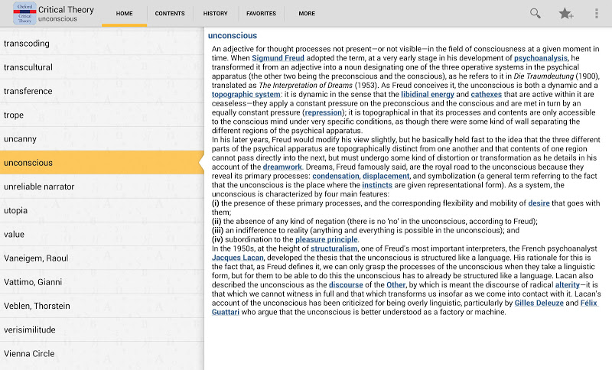Follow the 'pleasure principle' link
612x370 pixels.
tap(327, 239)
